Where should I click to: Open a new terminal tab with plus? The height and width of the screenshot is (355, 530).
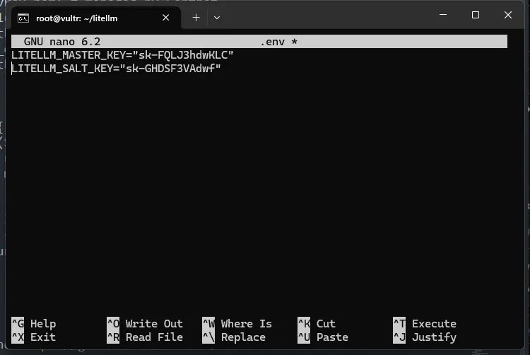(x=196, y=18)
